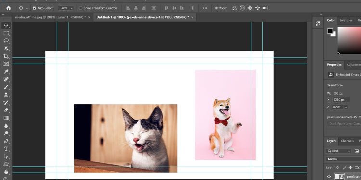The image size is (361, 180).
Task: Open the rotation angle dropdown arrow
Action: pyautogui.click(x=346, y=108)
